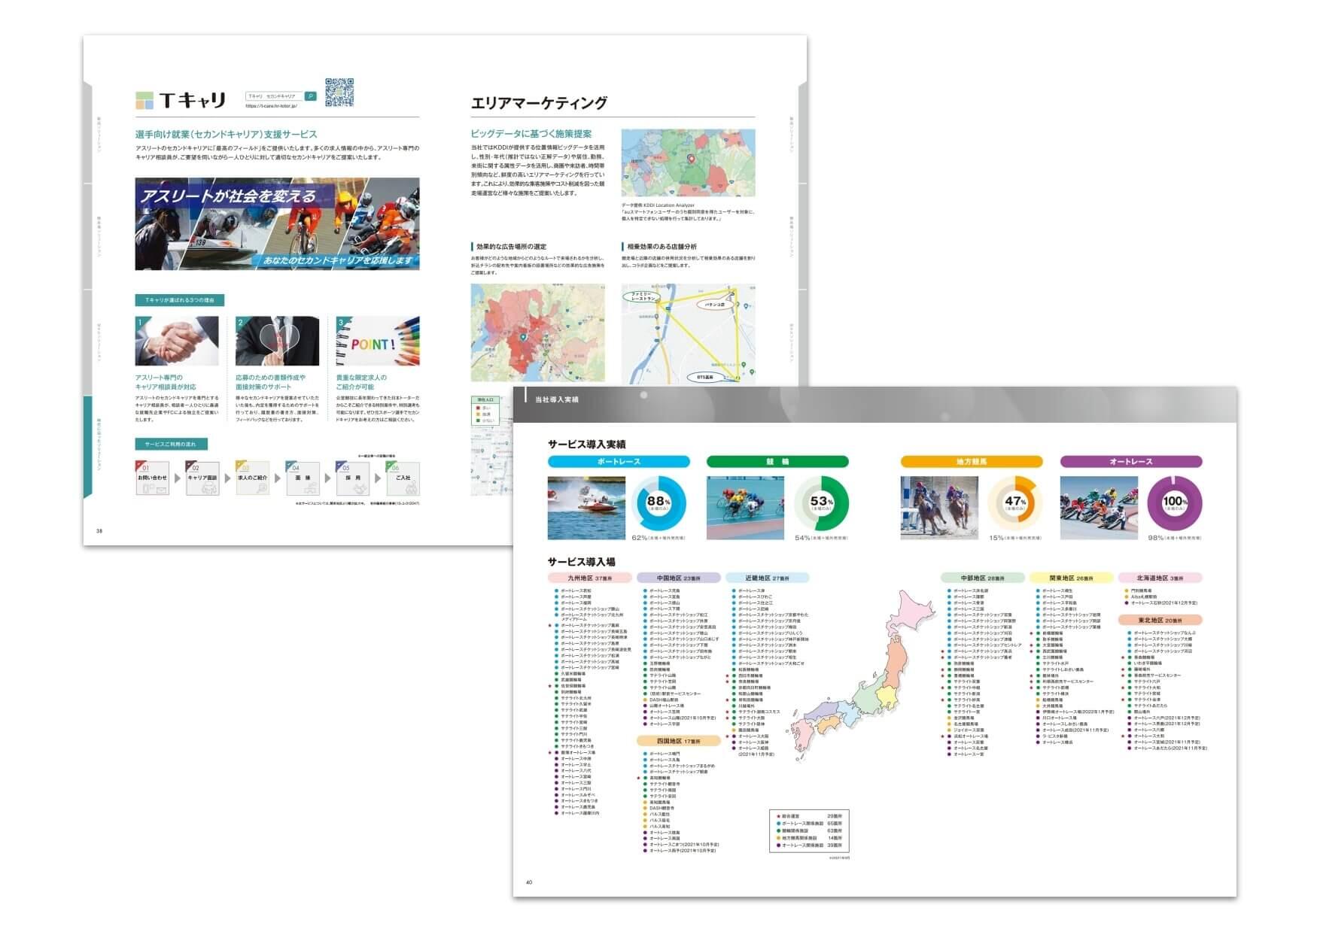The image size is (1320, 932).
Task: Click the 近畿地区 27箇所 region label
Action: (x=768, y=578)
